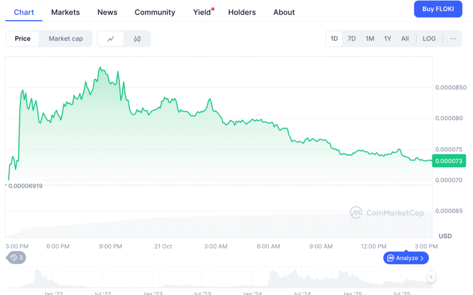
Task: Show the All time range
Action: click(x=405, y=39)
